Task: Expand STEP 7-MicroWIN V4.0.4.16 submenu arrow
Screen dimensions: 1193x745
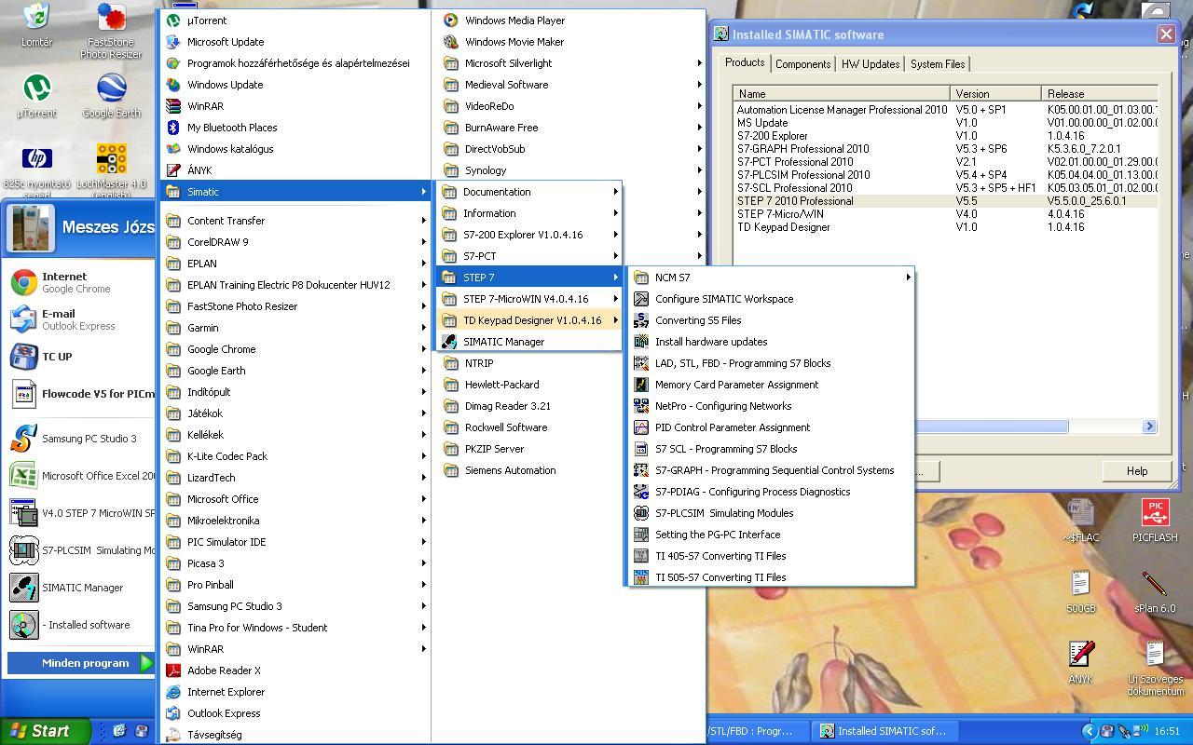Action: (615, 299)
